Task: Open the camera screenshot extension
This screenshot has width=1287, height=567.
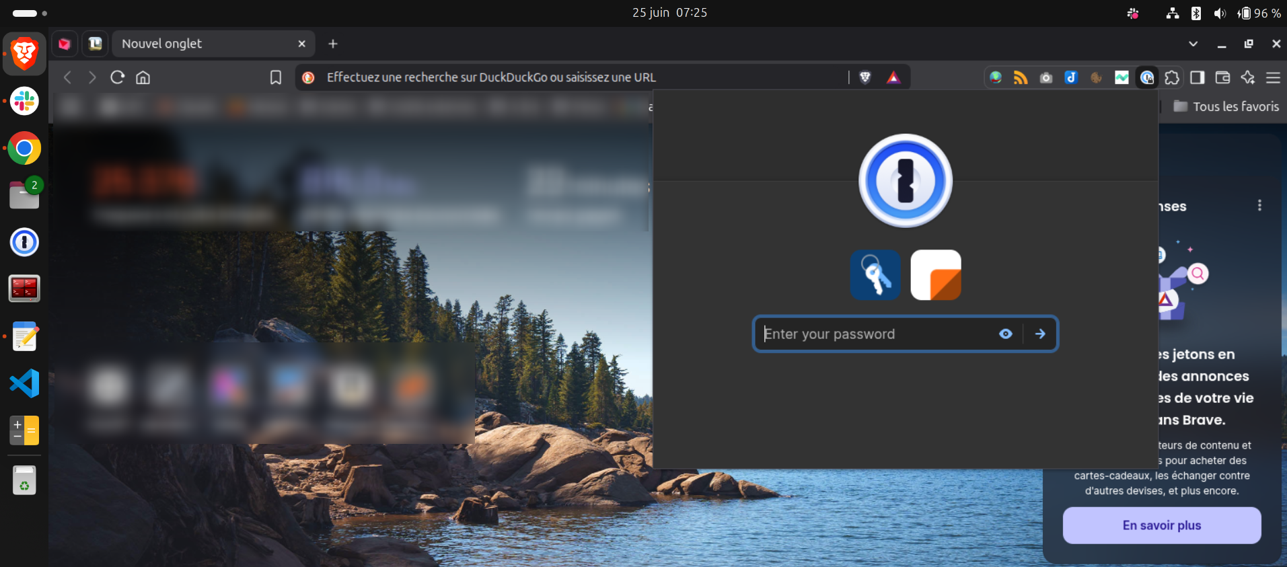Action: pos(1045,77)
